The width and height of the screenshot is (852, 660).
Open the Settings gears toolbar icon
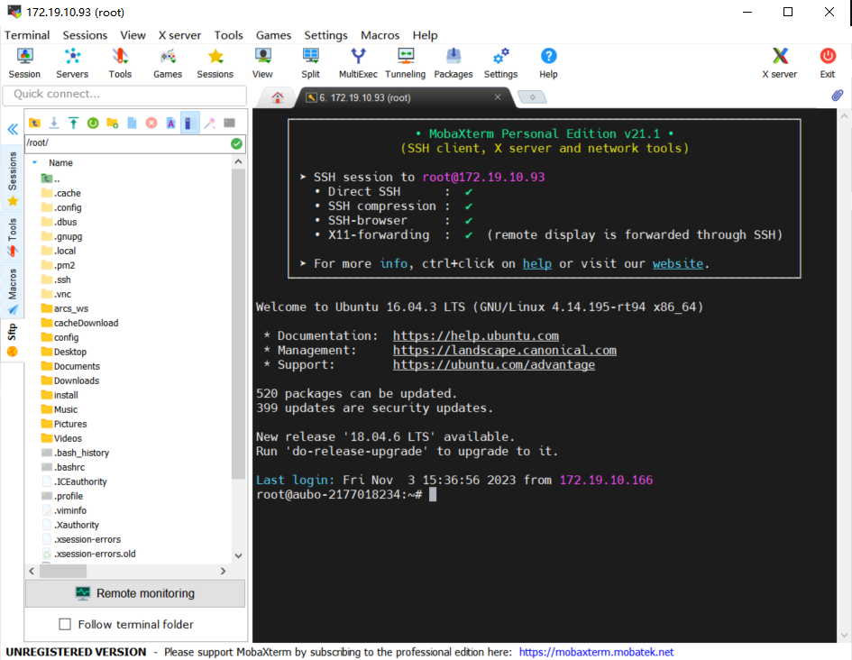pyautogui.click(x=501, y=63)
